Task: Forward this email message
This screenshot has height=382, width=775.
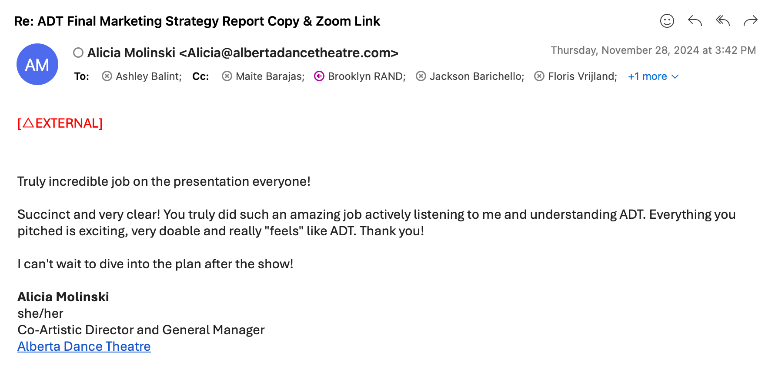Action: coord(750,21)
